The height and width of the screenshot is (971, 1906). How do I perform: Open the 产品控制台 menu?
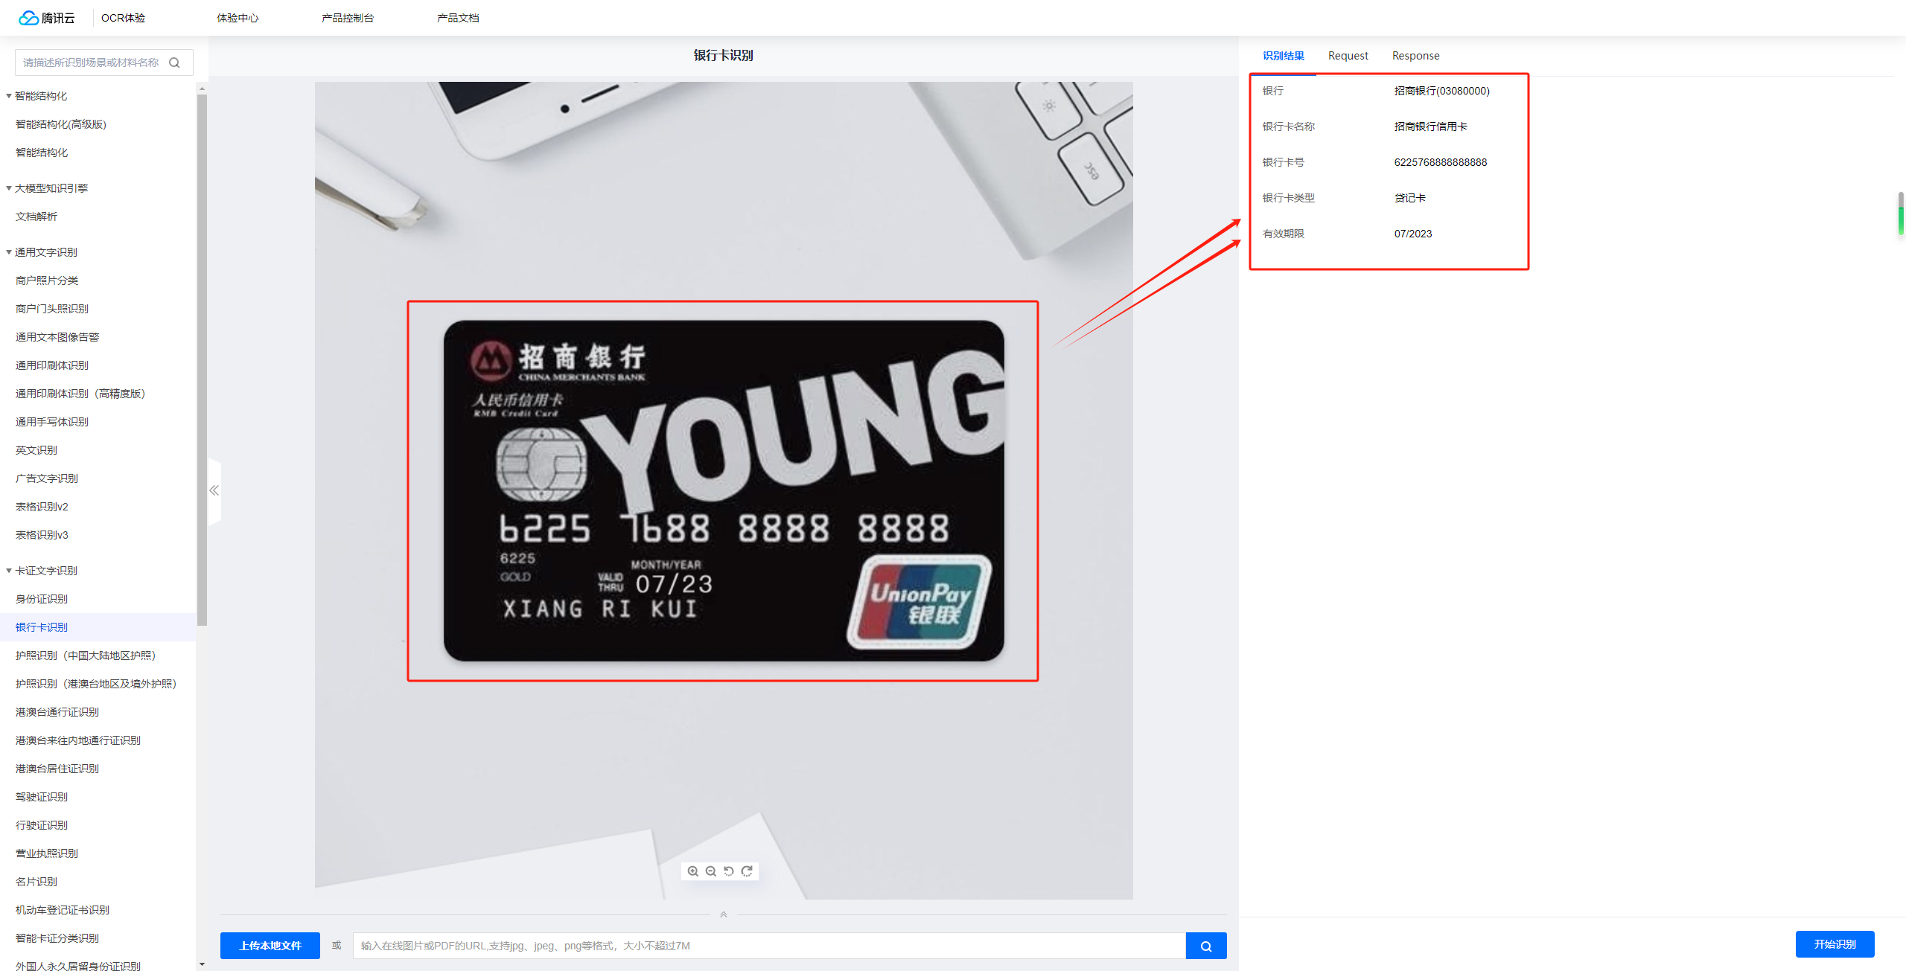(348, 18)
